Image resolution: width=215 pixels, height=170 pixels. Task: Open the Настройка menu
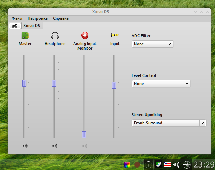37,18
